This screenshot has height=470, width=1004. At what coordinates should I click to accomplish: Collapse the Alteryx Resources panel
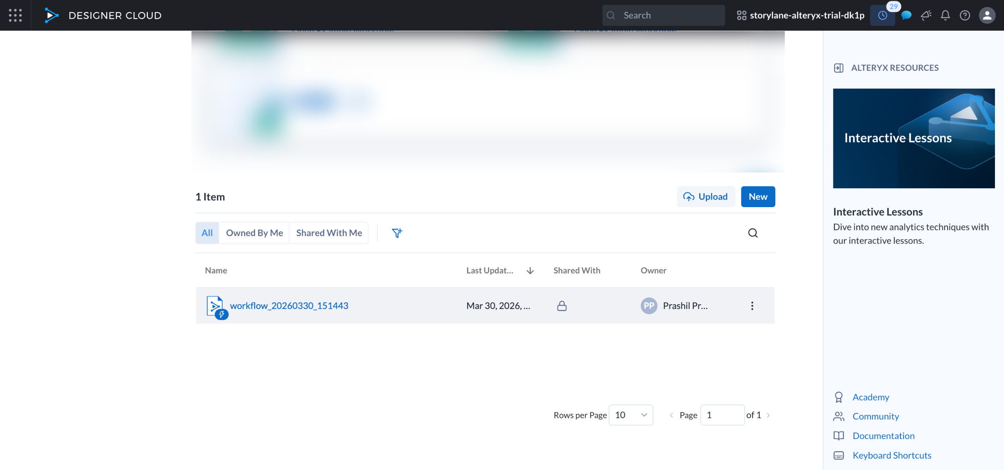pos(838,68)
